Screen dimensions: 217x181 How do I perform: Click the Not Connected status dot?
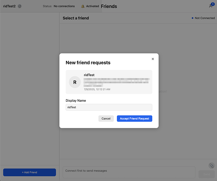point(192,18)
